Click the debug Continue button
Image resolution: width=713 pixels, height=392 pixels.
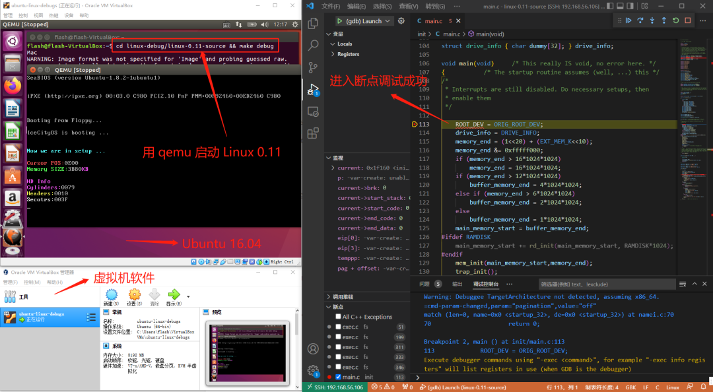coord(628,20)
